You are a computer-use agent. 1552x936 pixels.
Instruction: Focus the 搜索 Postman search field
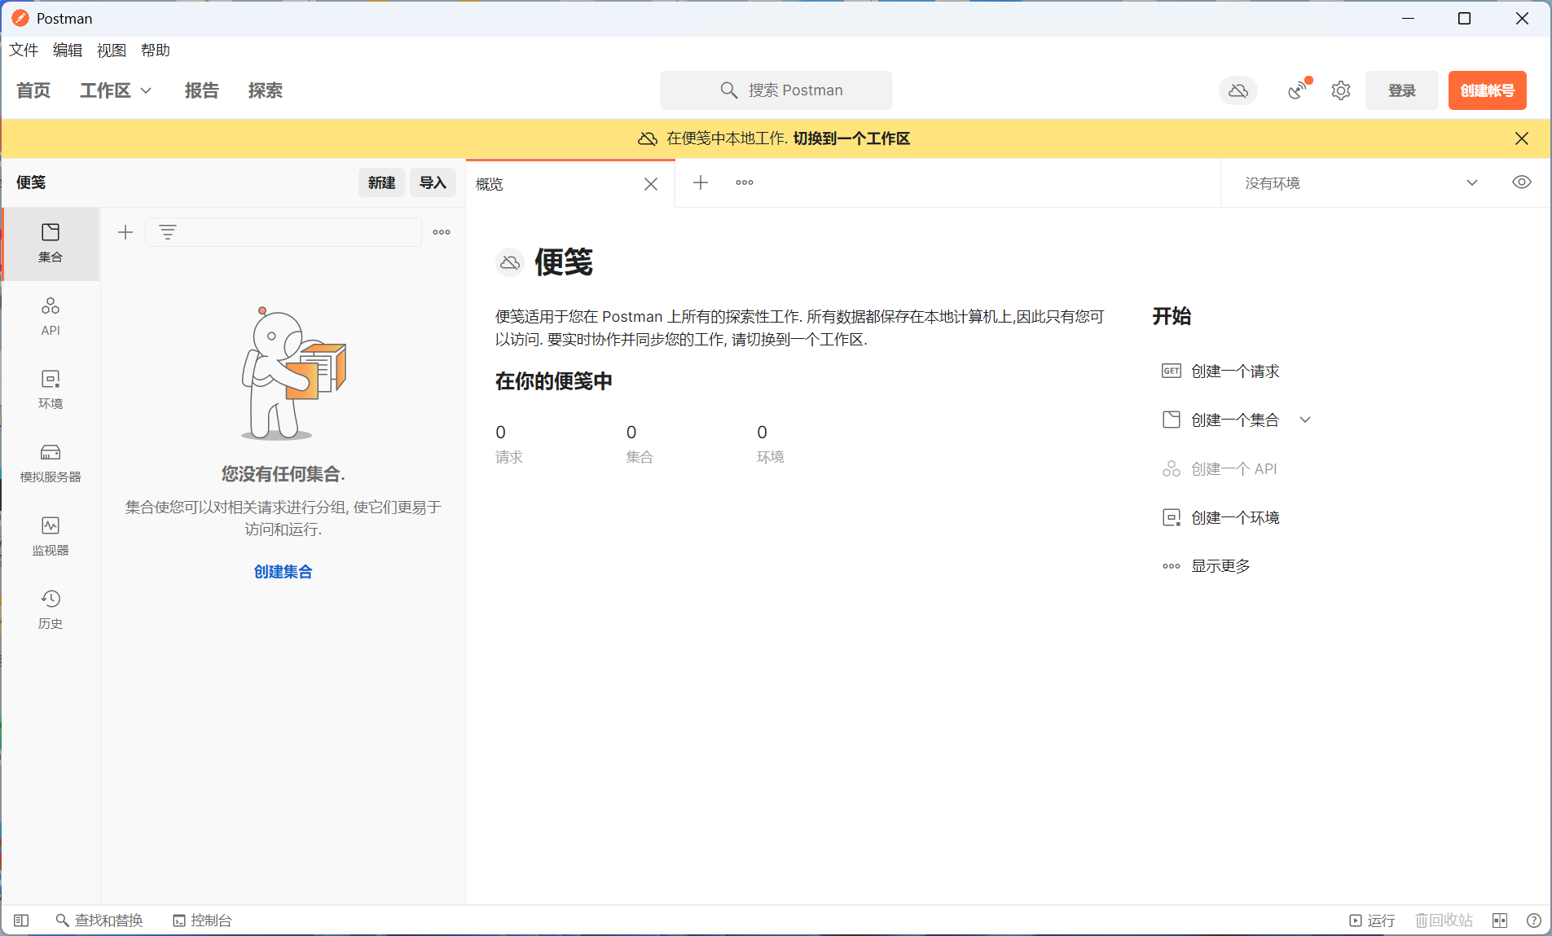pos(776,90)
